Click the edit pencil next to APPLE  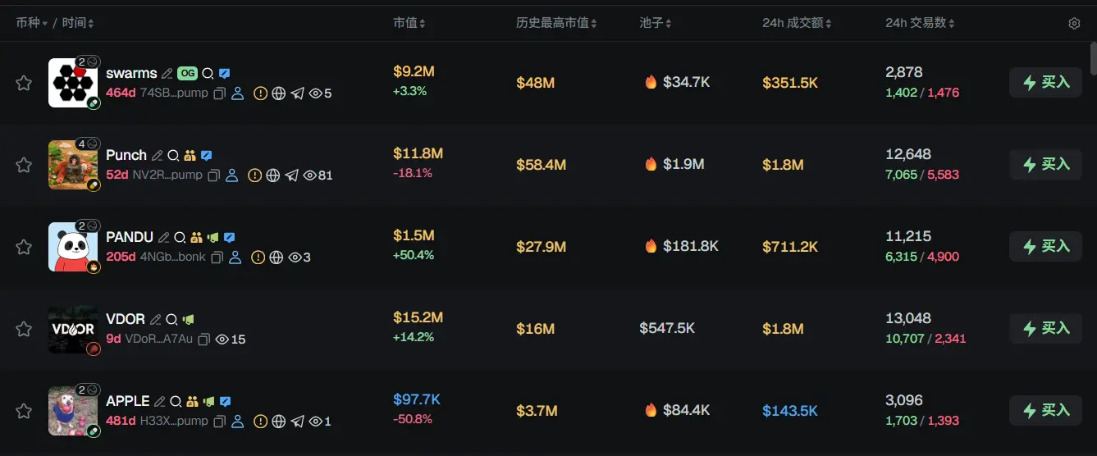tap(159, 401)
